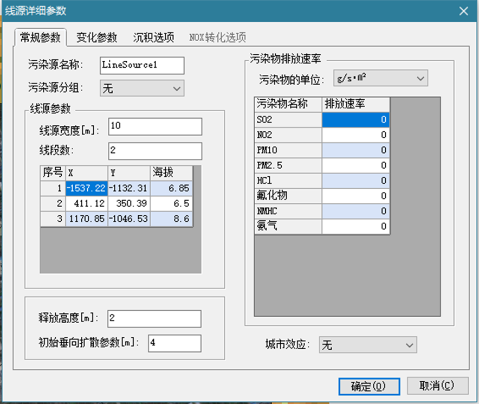Click the 释放高度 input field
Viewport: 479px width, 404px height.
(x=154, y=319)
